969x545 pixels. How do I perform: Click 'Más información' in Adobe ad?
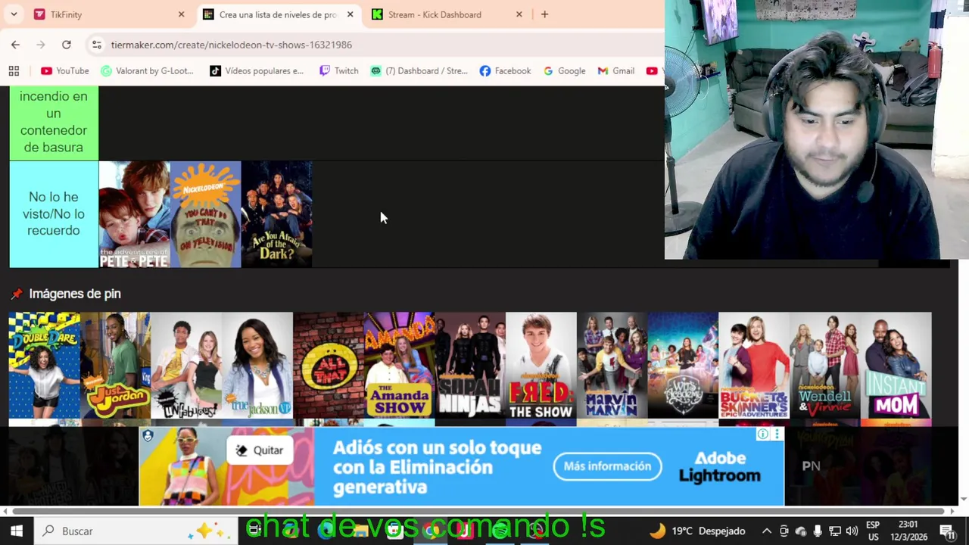click(x=607, y=466)
